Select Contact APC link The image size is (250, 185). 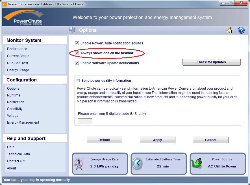pos(17,161)
